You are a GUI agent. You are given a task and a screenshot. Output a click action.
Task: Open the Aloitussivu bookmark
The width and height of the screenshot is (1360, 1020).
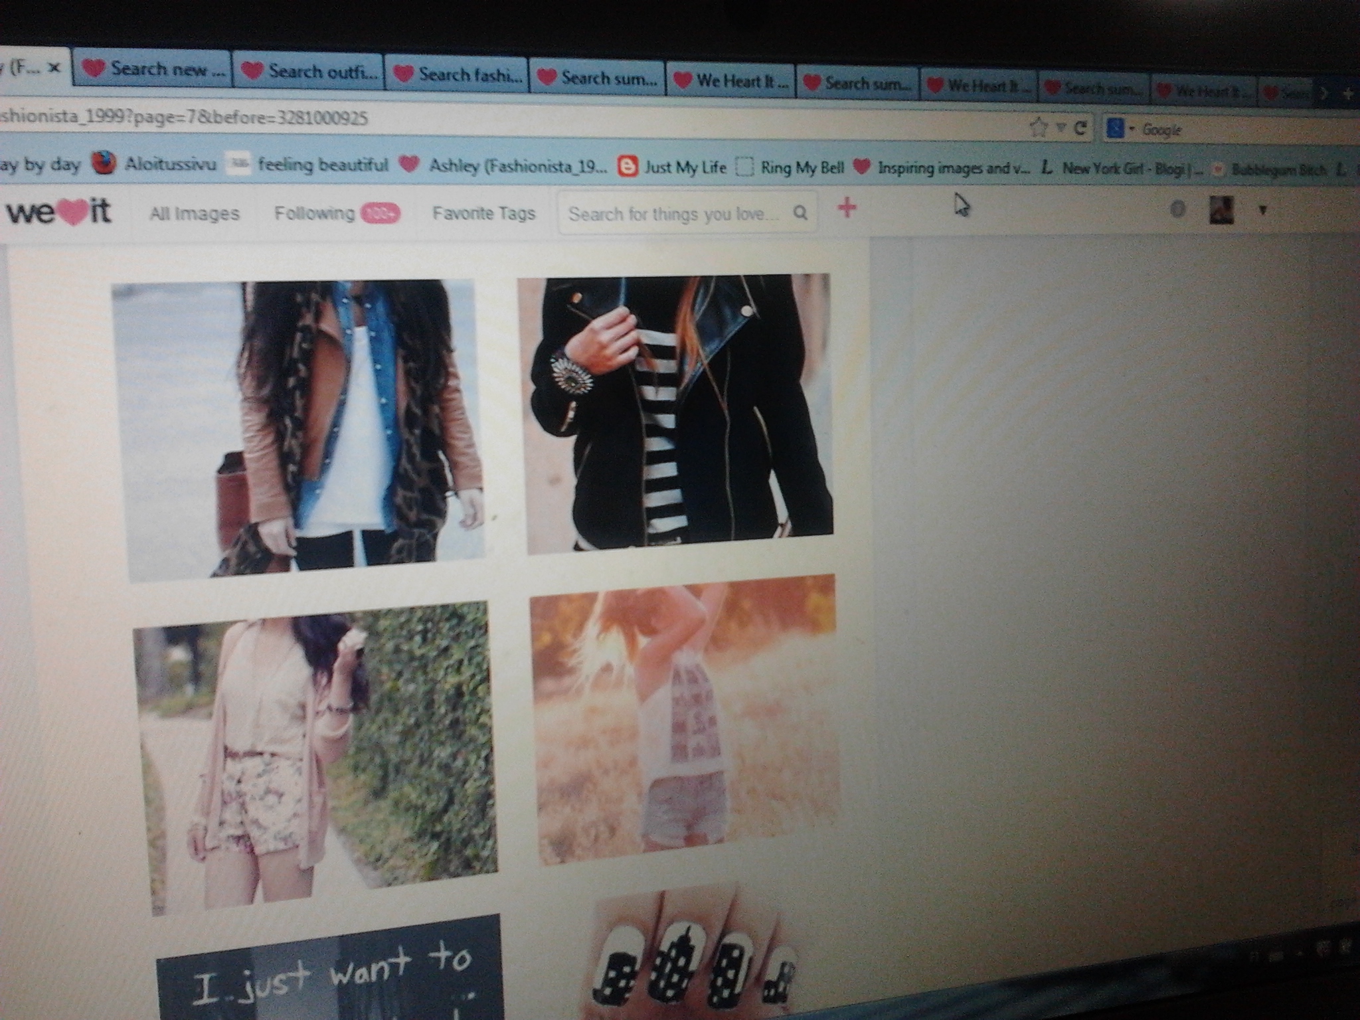tap(154, 163)
